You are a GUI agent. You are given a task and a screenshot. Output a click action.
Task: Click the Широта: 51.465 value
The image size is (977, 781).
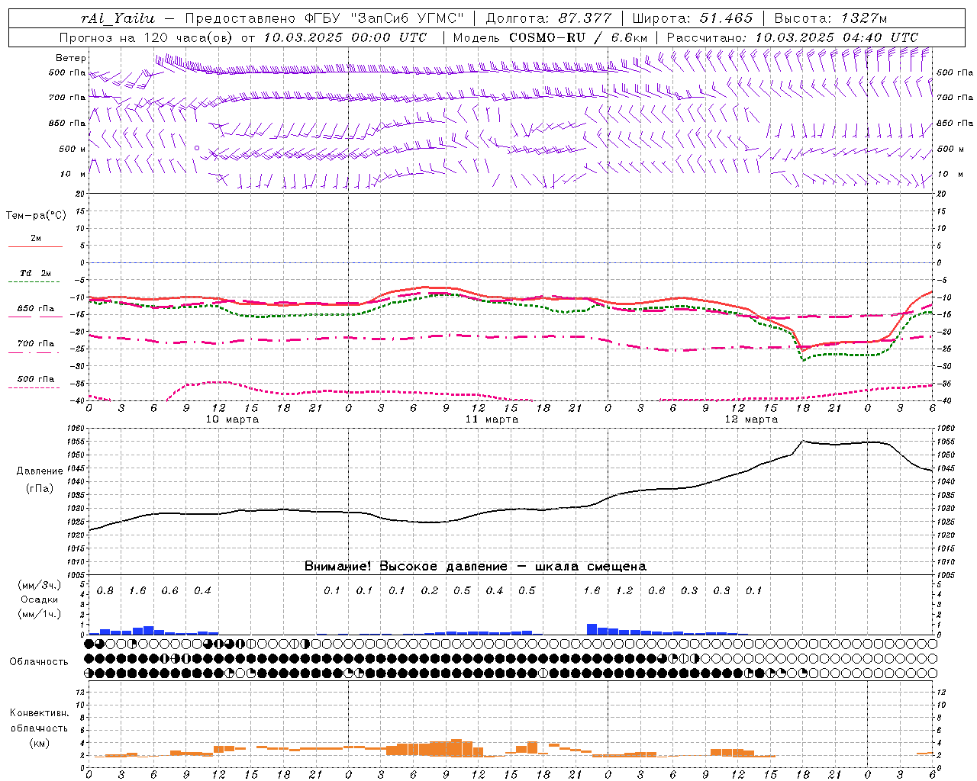(x=693, y=18)
